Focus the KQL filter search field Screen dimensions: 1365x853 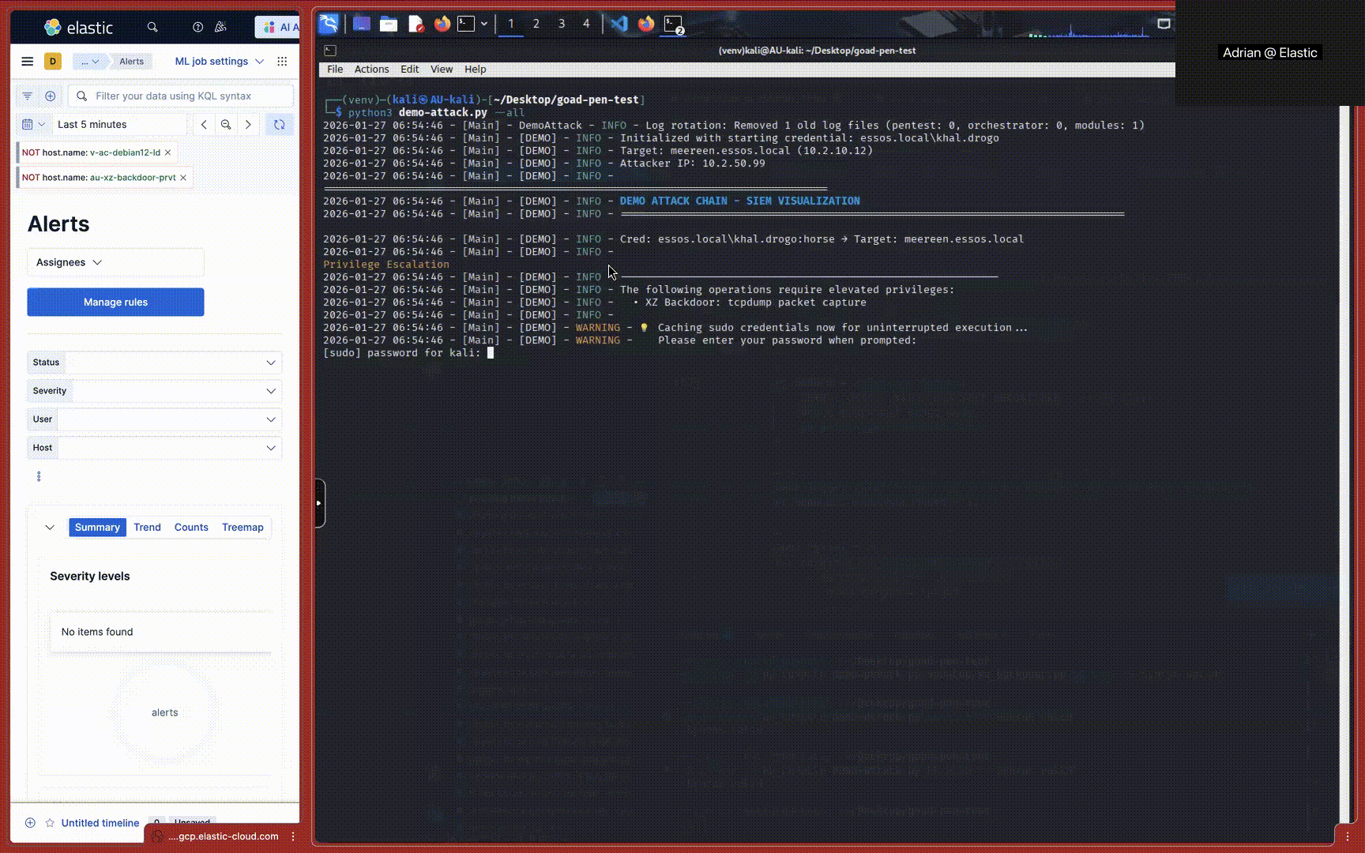[181, 96]
